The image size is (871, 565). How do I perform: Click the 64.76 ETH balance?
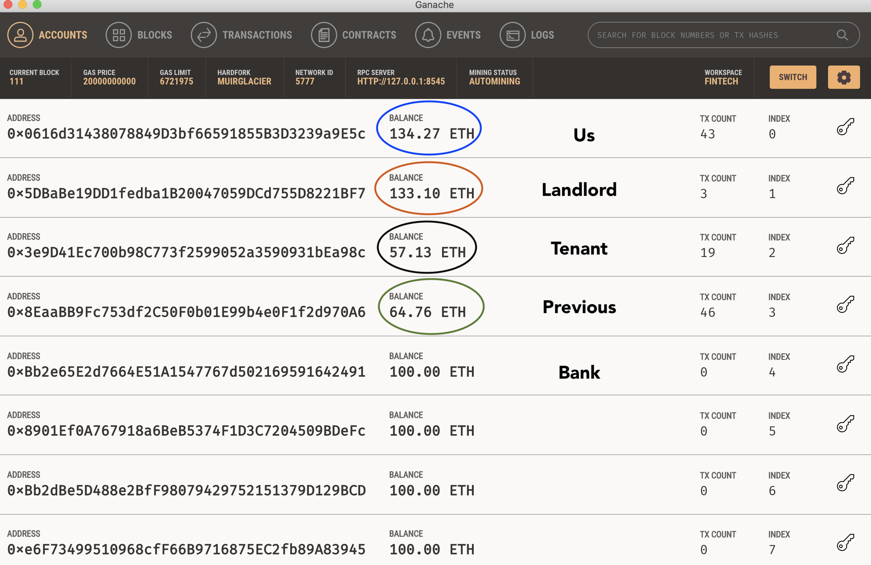[x=427, y=312]
